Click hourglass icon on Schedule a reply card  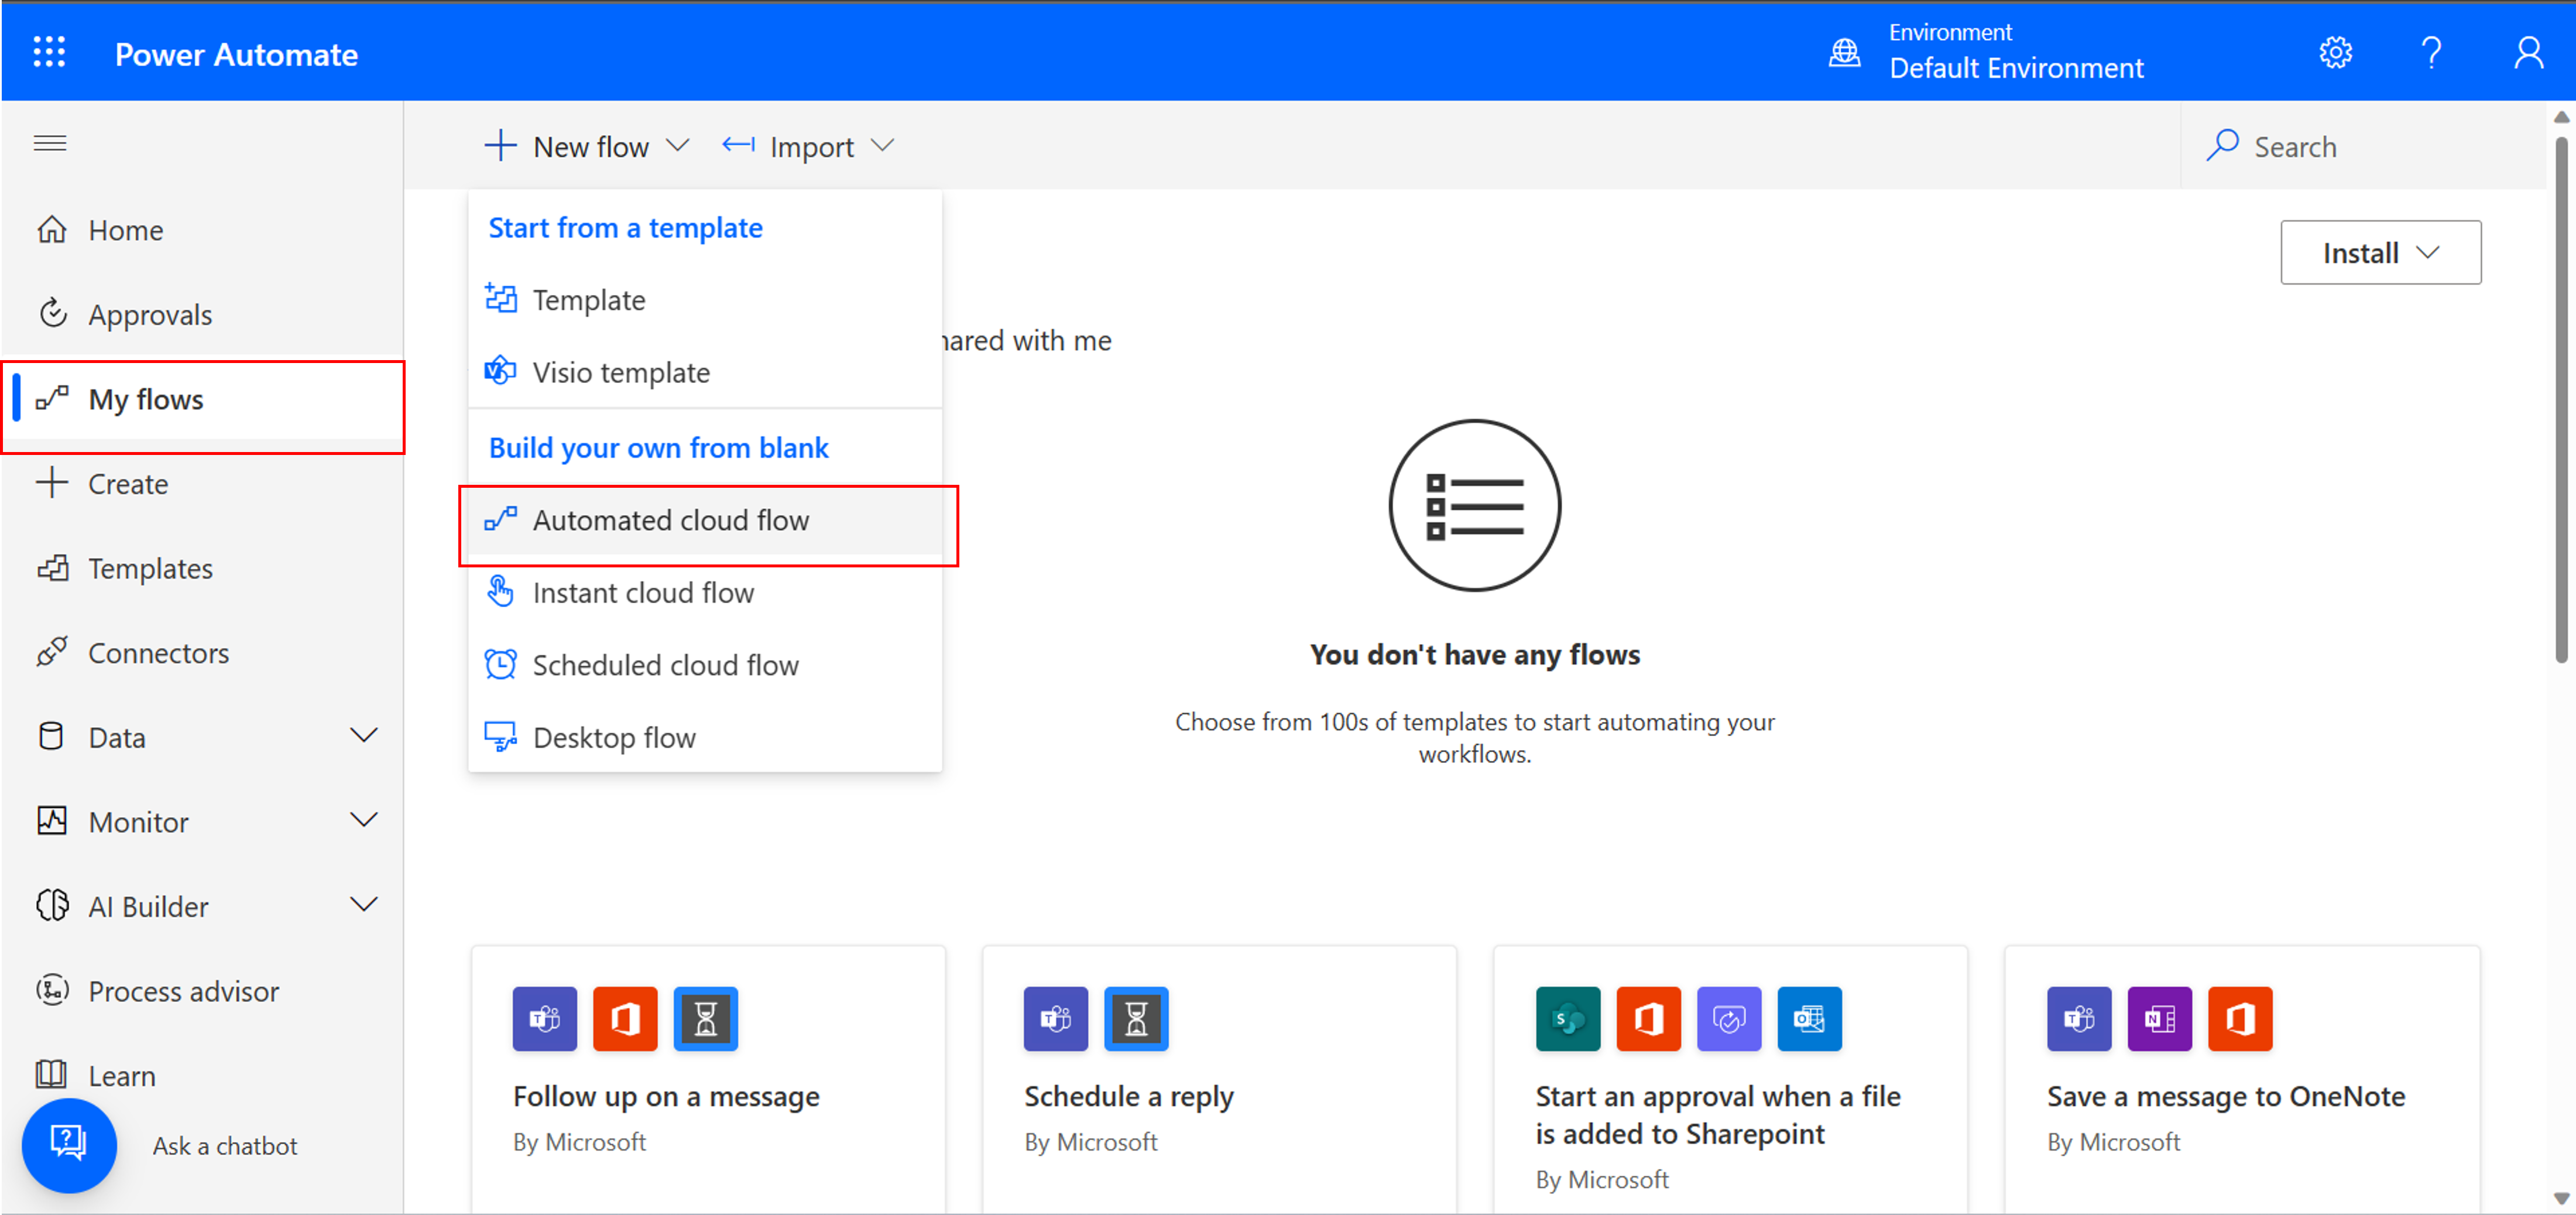pos(1136,1019)
